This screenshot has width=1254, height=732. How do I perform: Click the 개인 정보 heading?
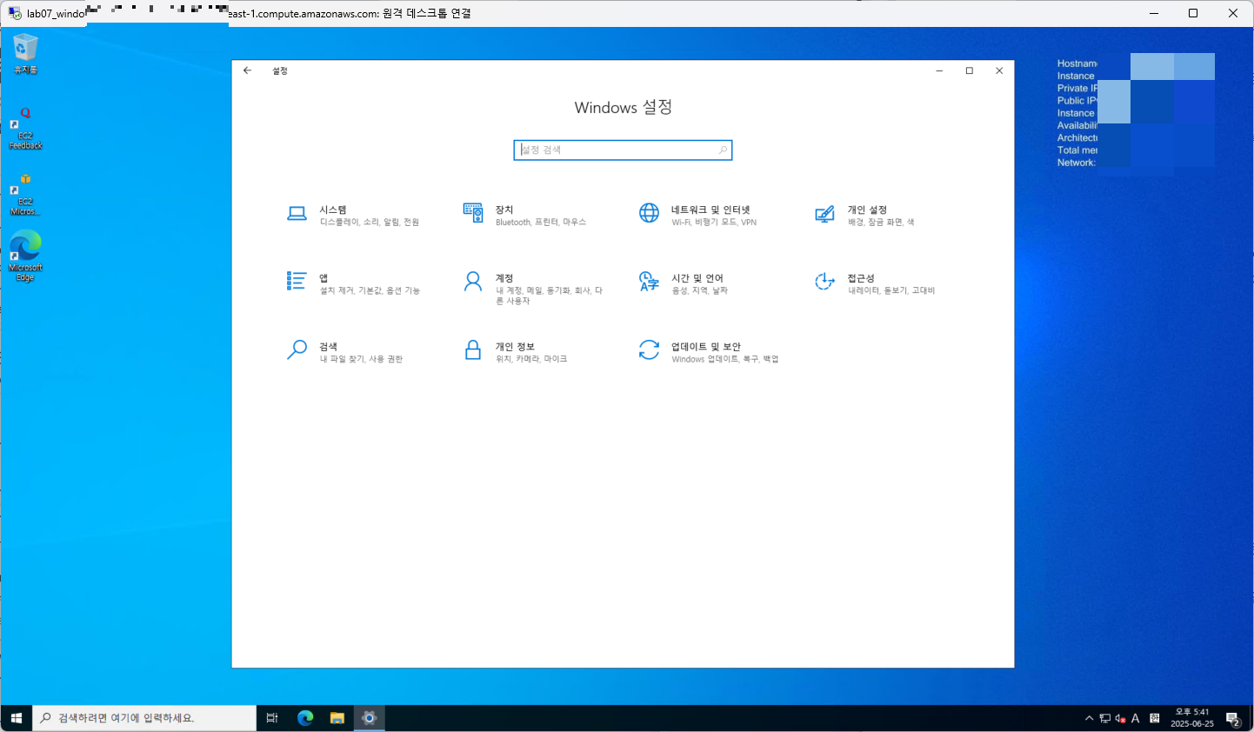pos(515,346)
